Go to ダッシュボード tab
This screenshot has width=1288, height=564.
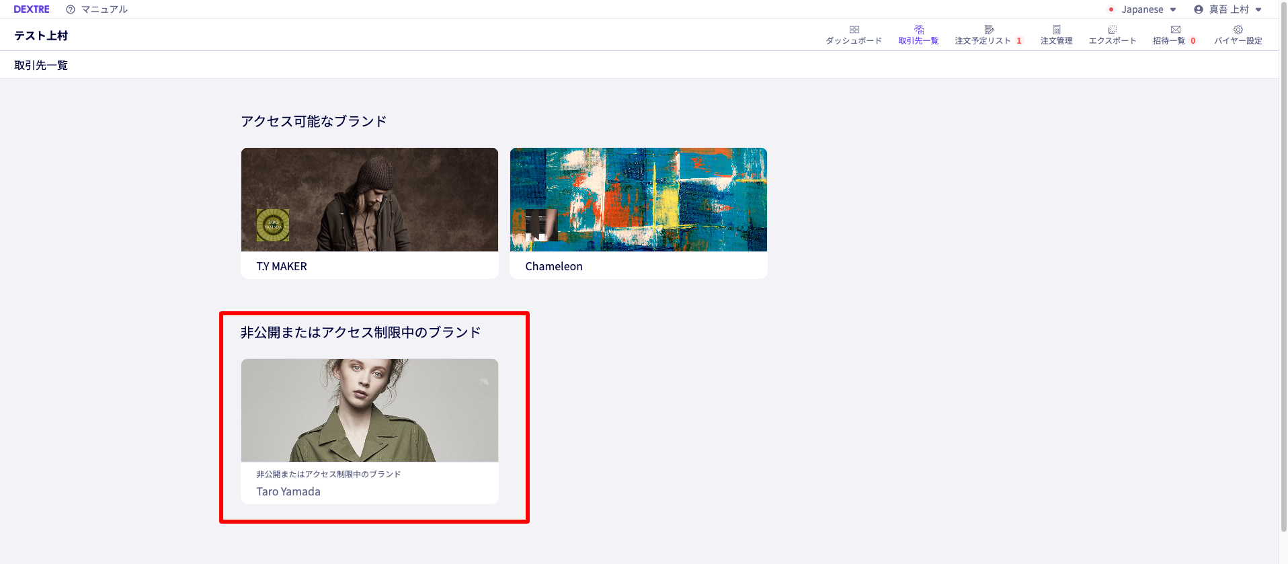(854, 41)
